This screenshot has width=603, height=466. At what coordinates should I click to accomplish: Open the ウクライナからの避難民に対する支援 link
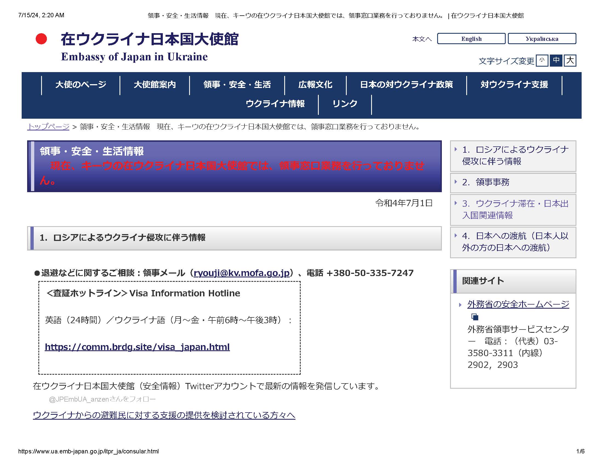pyautogui.click(x=164, y=415)
